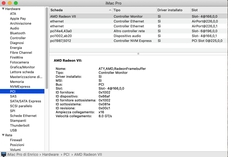Open Memoria in the sidebar
228x157 pixels.
pos(17,82)
